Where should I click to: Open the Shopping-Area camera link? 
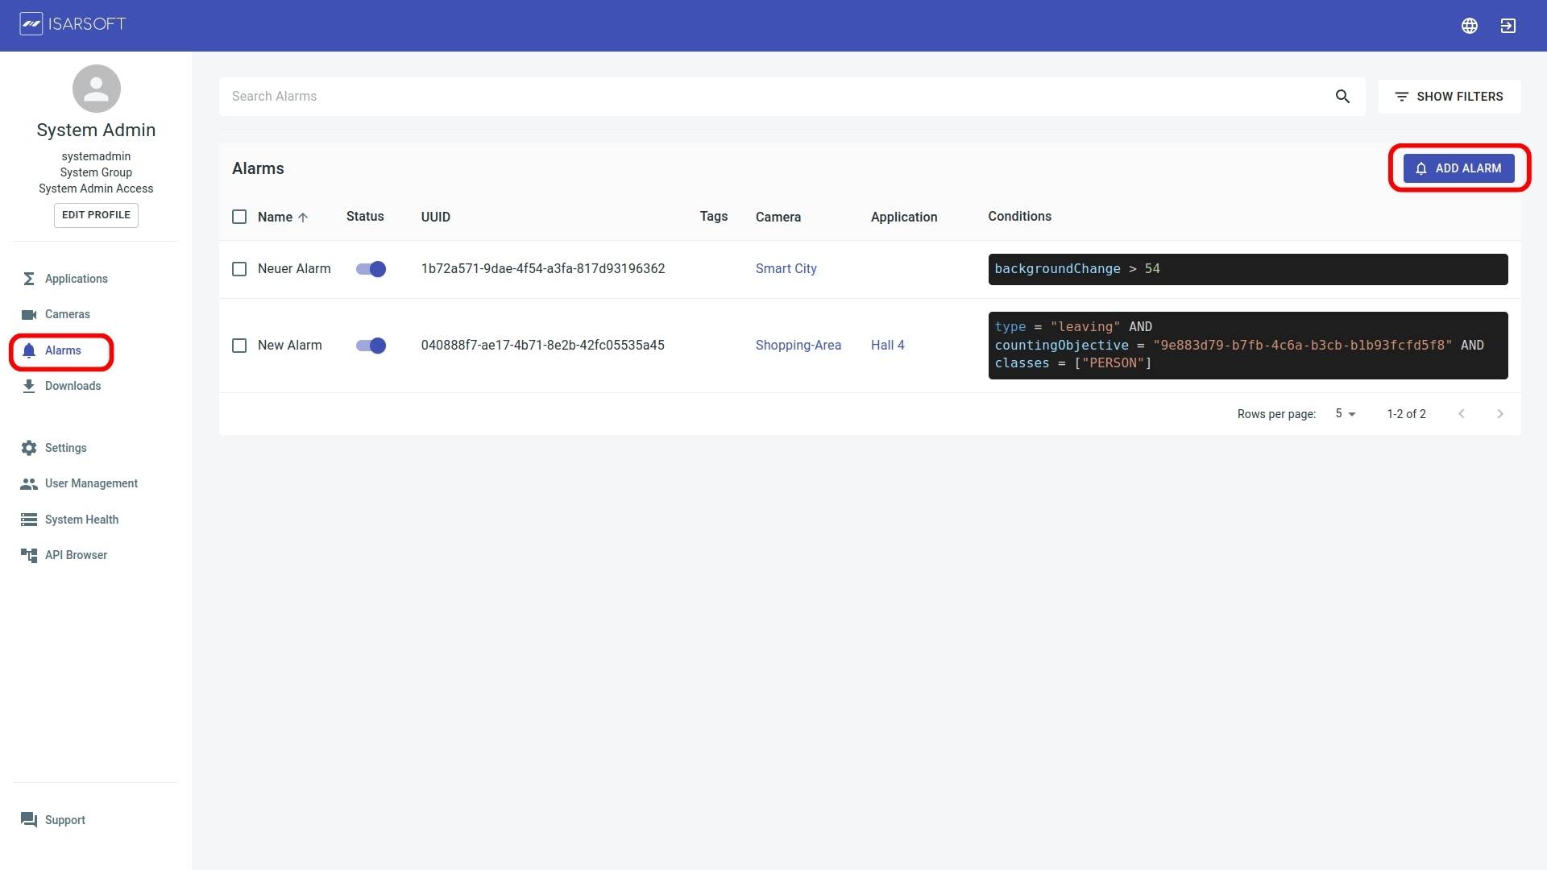tap(798, 346)
